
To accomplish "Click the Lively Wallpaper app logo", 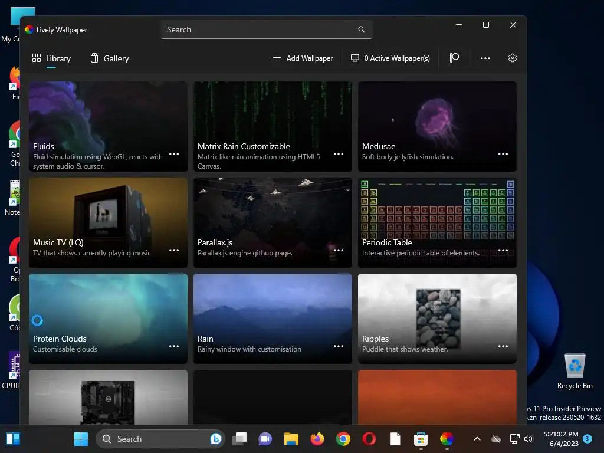I will 29,29.
